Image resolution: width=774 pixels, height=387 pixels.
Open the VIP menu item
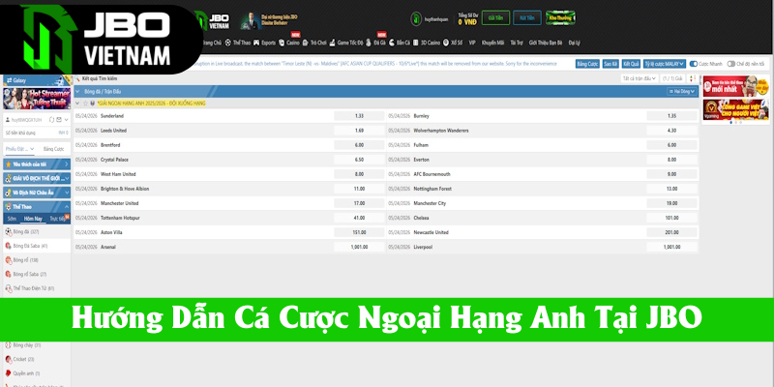(x=472, y=43)
